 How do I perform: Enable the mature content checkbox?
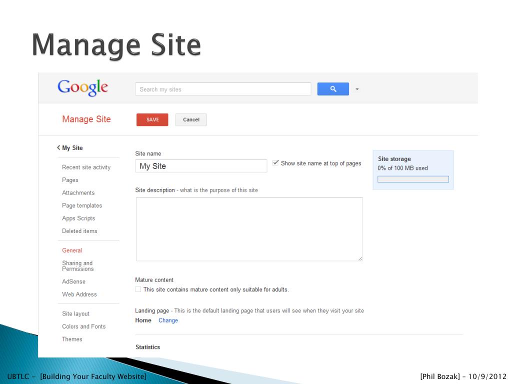[138, 289]
